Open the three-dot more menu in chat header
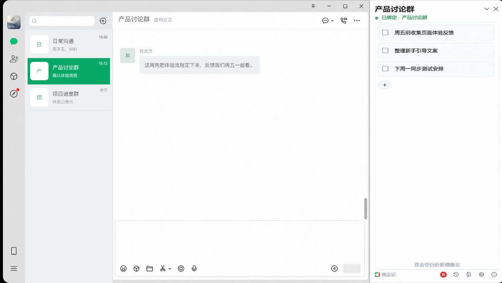 357,20
